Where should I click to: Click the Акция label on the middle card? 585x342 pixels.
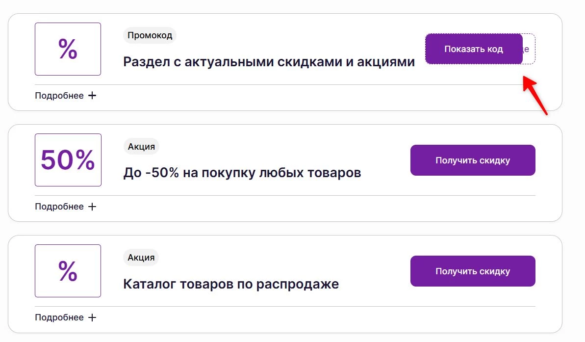coord(141,146)
